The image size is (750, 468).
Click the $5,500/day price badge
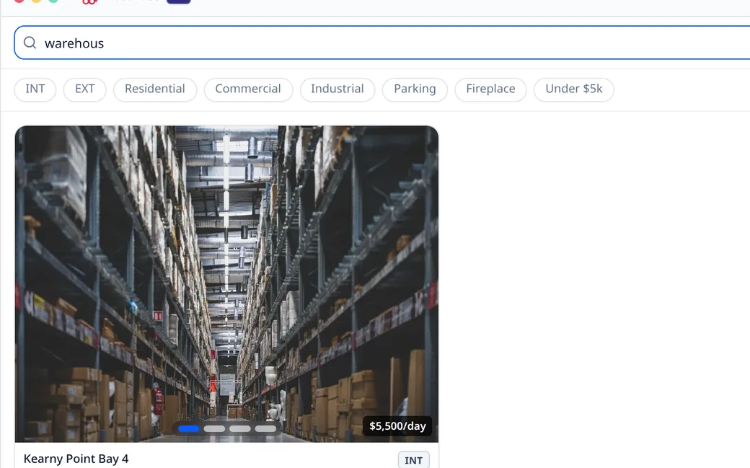coord(397,426)
